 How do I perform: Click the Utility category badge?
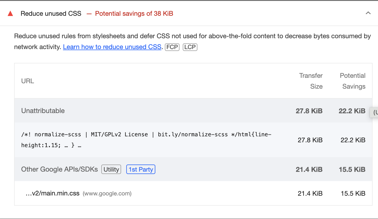coord(111,169)
